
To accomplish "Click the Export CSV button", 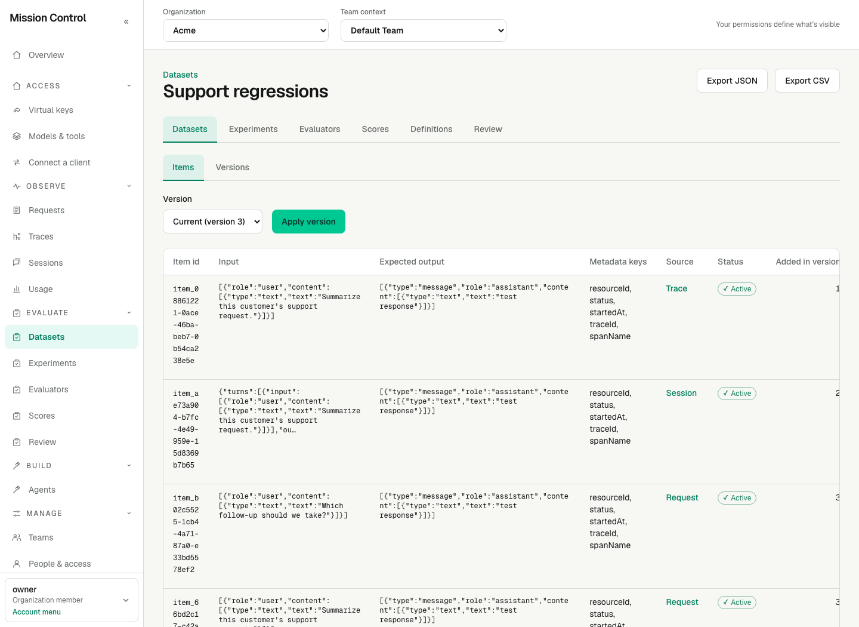I will pos(807,81).
